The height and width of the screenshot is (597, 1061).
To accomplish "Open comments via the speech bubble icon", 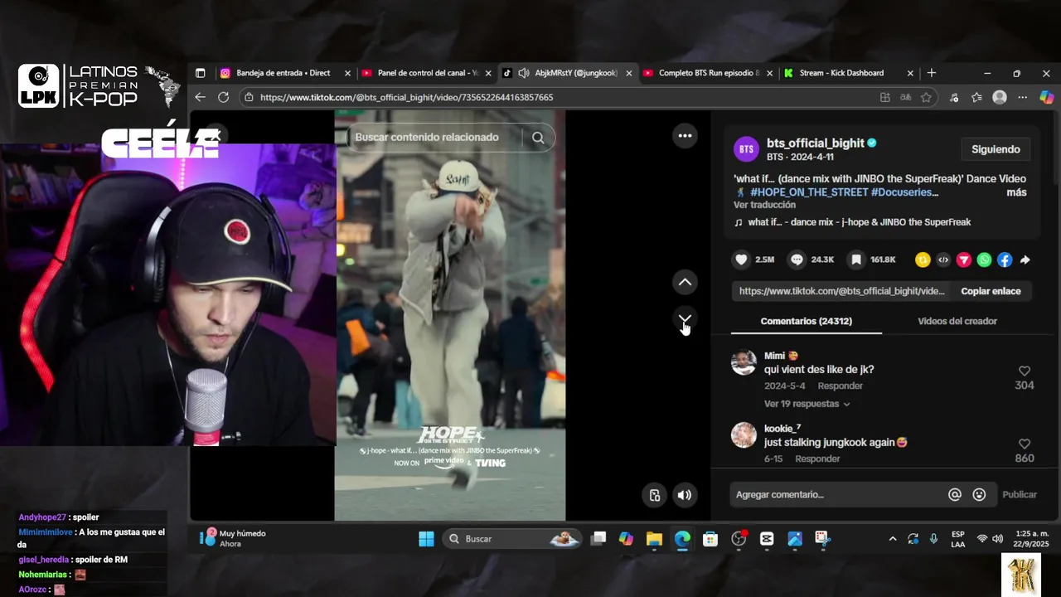I will click(797, 260).
